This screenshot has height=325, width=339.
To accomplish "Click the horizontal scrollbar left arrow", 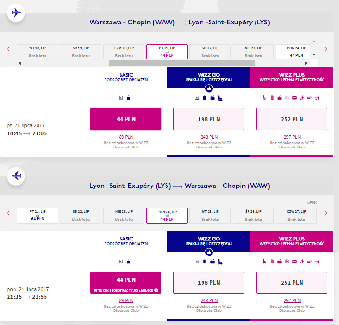I will (20, 63).
